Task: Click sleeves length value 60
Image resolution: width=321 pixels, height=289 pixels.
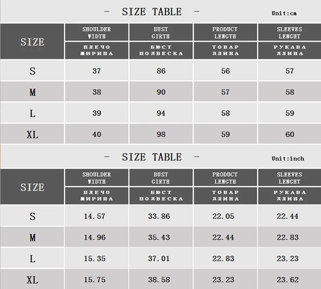Action: (x=290, y=134)
